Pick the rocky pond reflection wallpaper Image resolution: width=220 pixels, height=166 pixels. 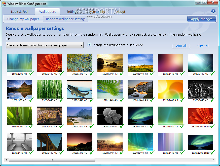140,89
